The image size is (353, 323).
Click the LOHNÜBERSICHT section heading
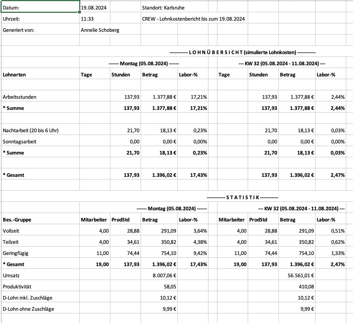[x=243, y=52]
